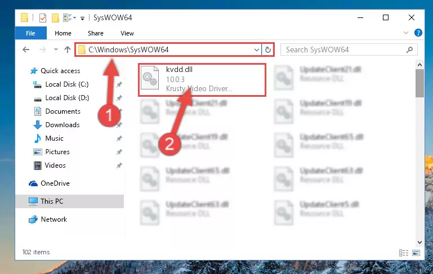Switch to the View ribbon tab
Screen dimensions: 433x274
pyautogui.click(x=127, y=33)
